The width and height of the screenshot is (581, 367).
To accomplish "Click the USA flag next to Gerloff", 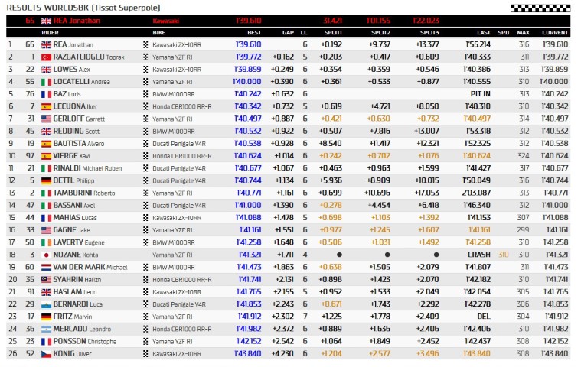I will tap(45, 119).
